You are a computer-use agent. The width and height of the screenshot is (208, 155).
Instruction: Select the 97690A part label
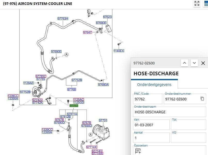pyautogui.click(x=103, y=85)
